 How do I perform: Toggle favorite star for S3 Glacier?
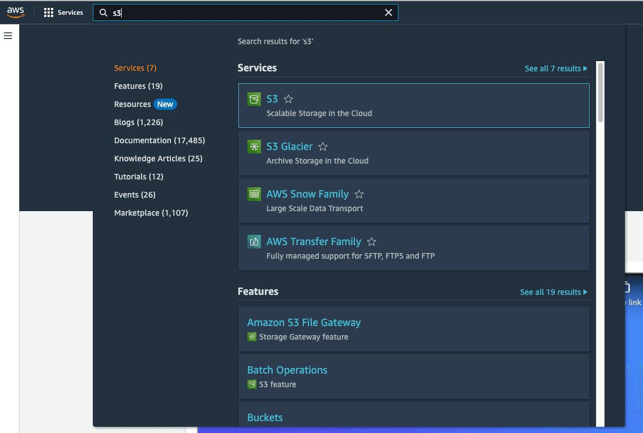point(323,147)
